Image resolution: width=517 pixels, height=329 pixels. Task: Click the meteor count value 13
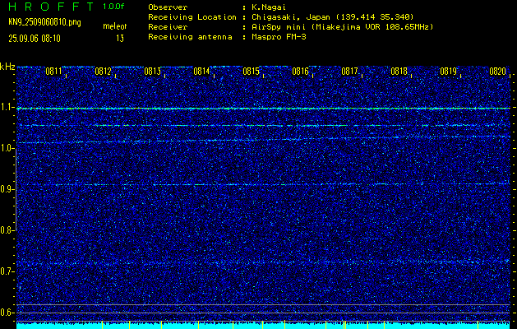(x=120, y=39)
